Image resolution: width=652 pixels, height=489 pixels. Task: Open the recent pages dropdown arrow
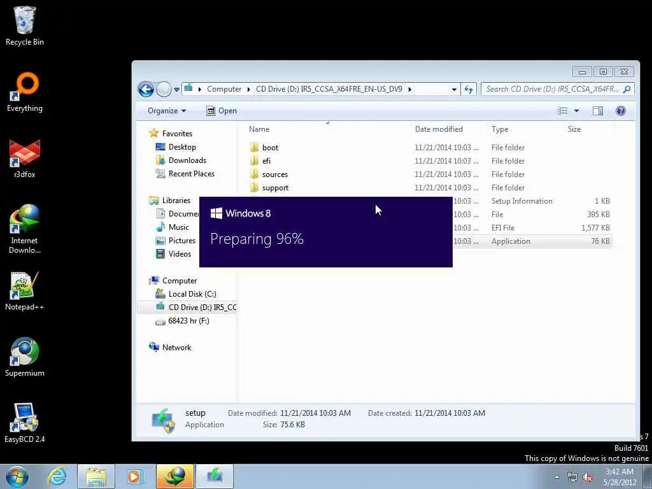click(x=177, y=89)
